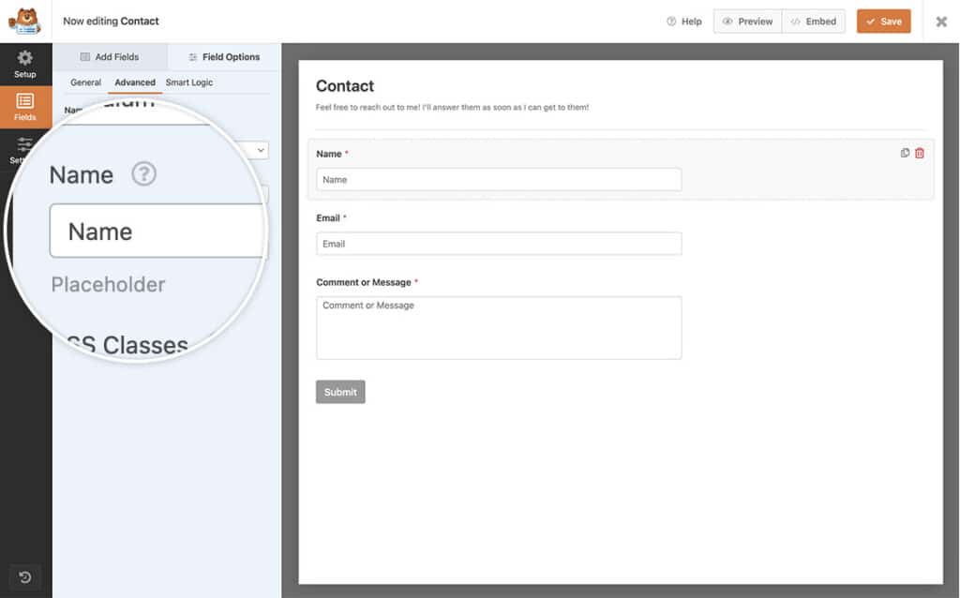Switch to the Add Fields tab
This screenshot has width=960, height=598.
[111, 56]
